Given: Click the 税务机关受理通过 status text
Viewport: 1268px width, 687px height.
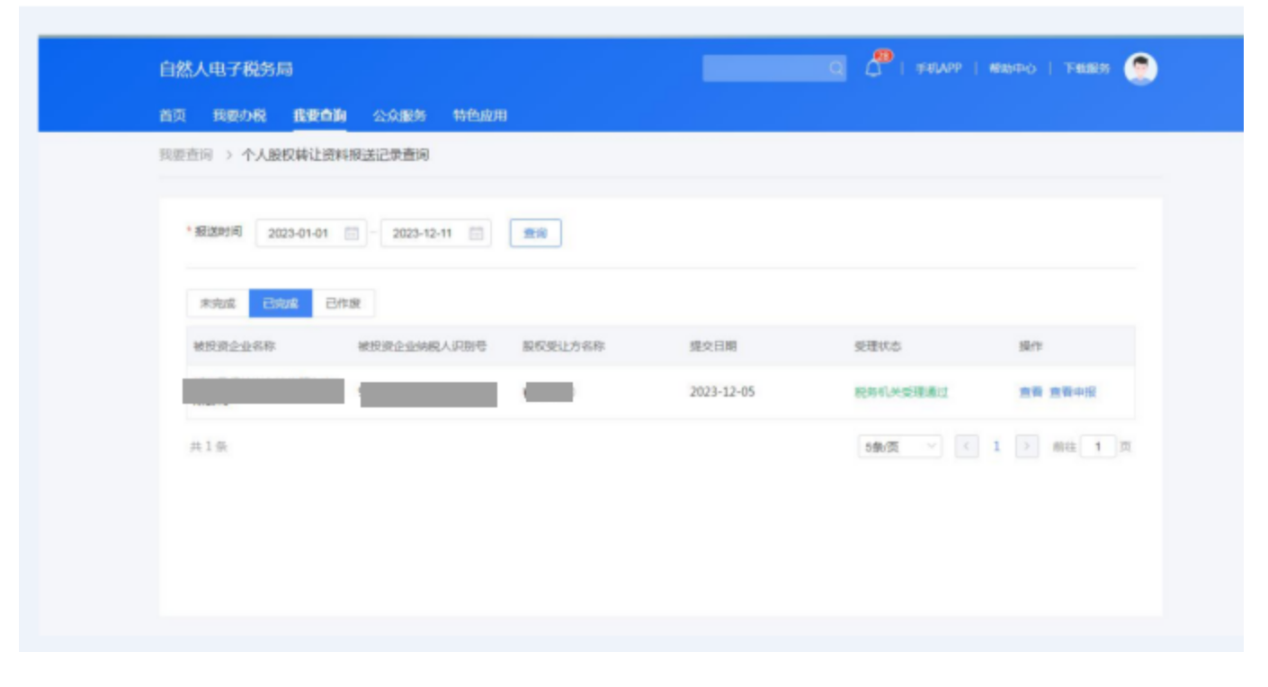Looking at the screenshot, I should point(901,392).
